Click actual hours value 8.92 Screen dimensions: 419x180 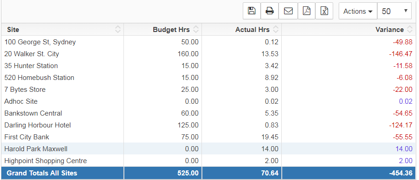[272, 78]
